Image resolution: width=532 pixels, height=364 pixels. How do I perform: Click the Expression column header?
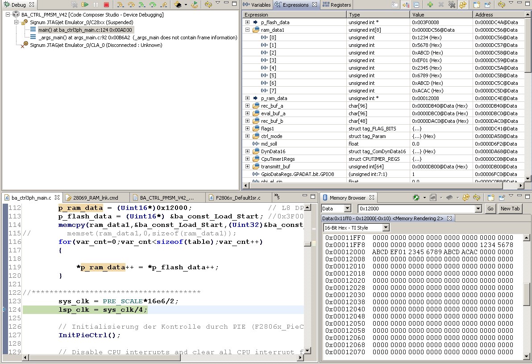(294, 15)
